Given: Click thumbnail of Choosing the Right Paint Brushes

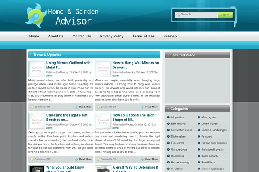Looking at the screenshot, I should (x=37, y=121).
